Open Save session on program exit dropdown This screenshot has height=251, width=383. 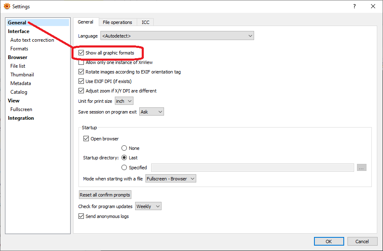click(152, 111)
